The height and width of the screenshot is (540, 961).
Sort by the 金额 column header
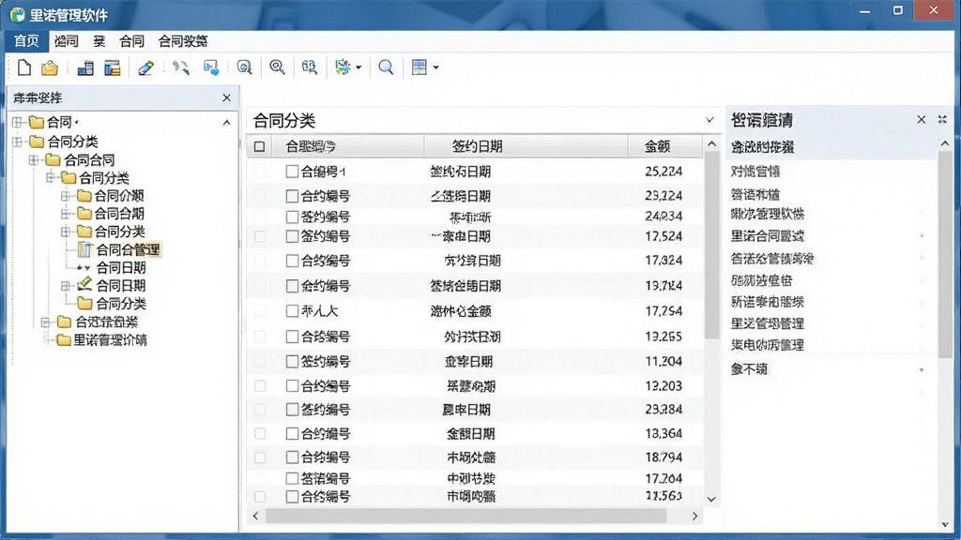coord(657,146)
